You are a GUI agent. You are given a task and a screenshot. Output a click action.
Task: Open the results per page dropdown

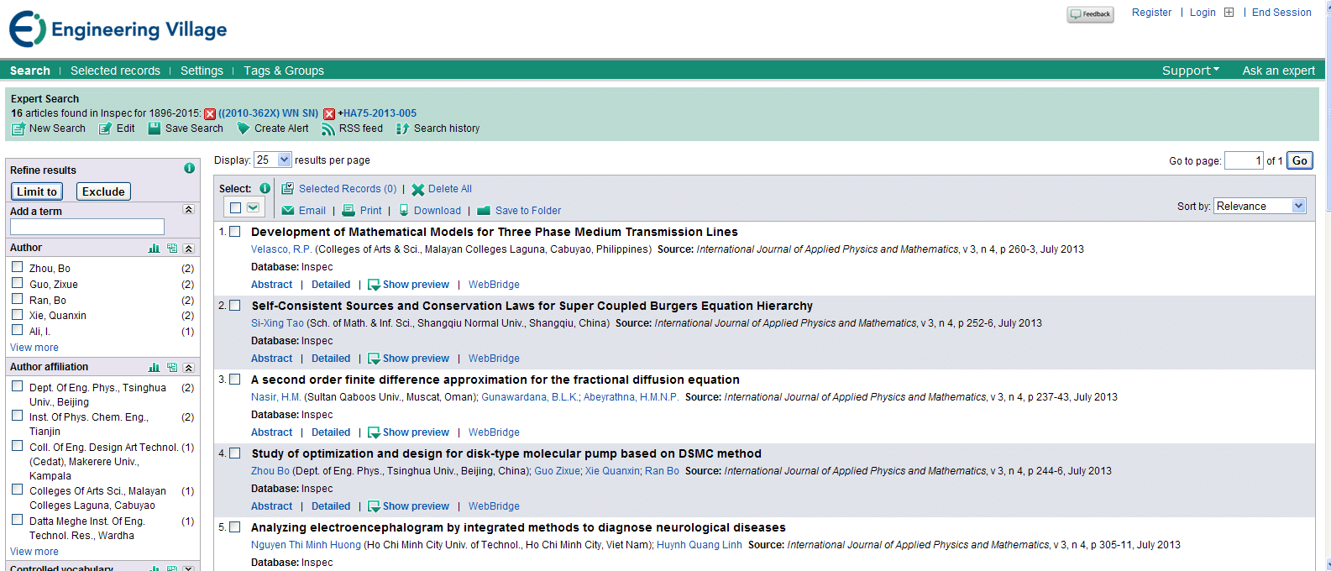[x=273, y=160]
